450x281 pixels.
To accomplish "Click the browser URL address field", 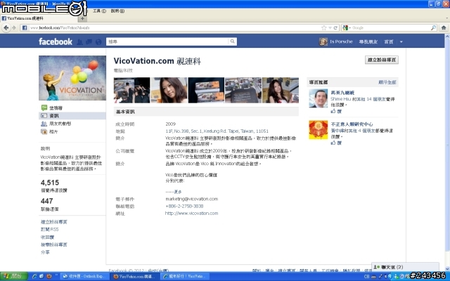I will [x=174, y=28].
